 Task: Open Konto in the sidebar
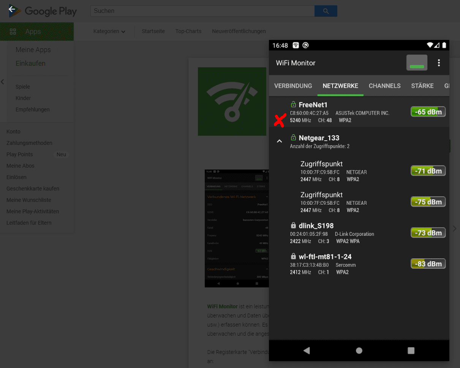point(13,132)
